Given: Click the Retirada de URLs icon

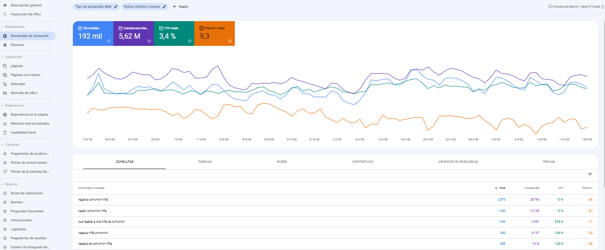Looking at the screenshot, I should [x=5, y=93].
